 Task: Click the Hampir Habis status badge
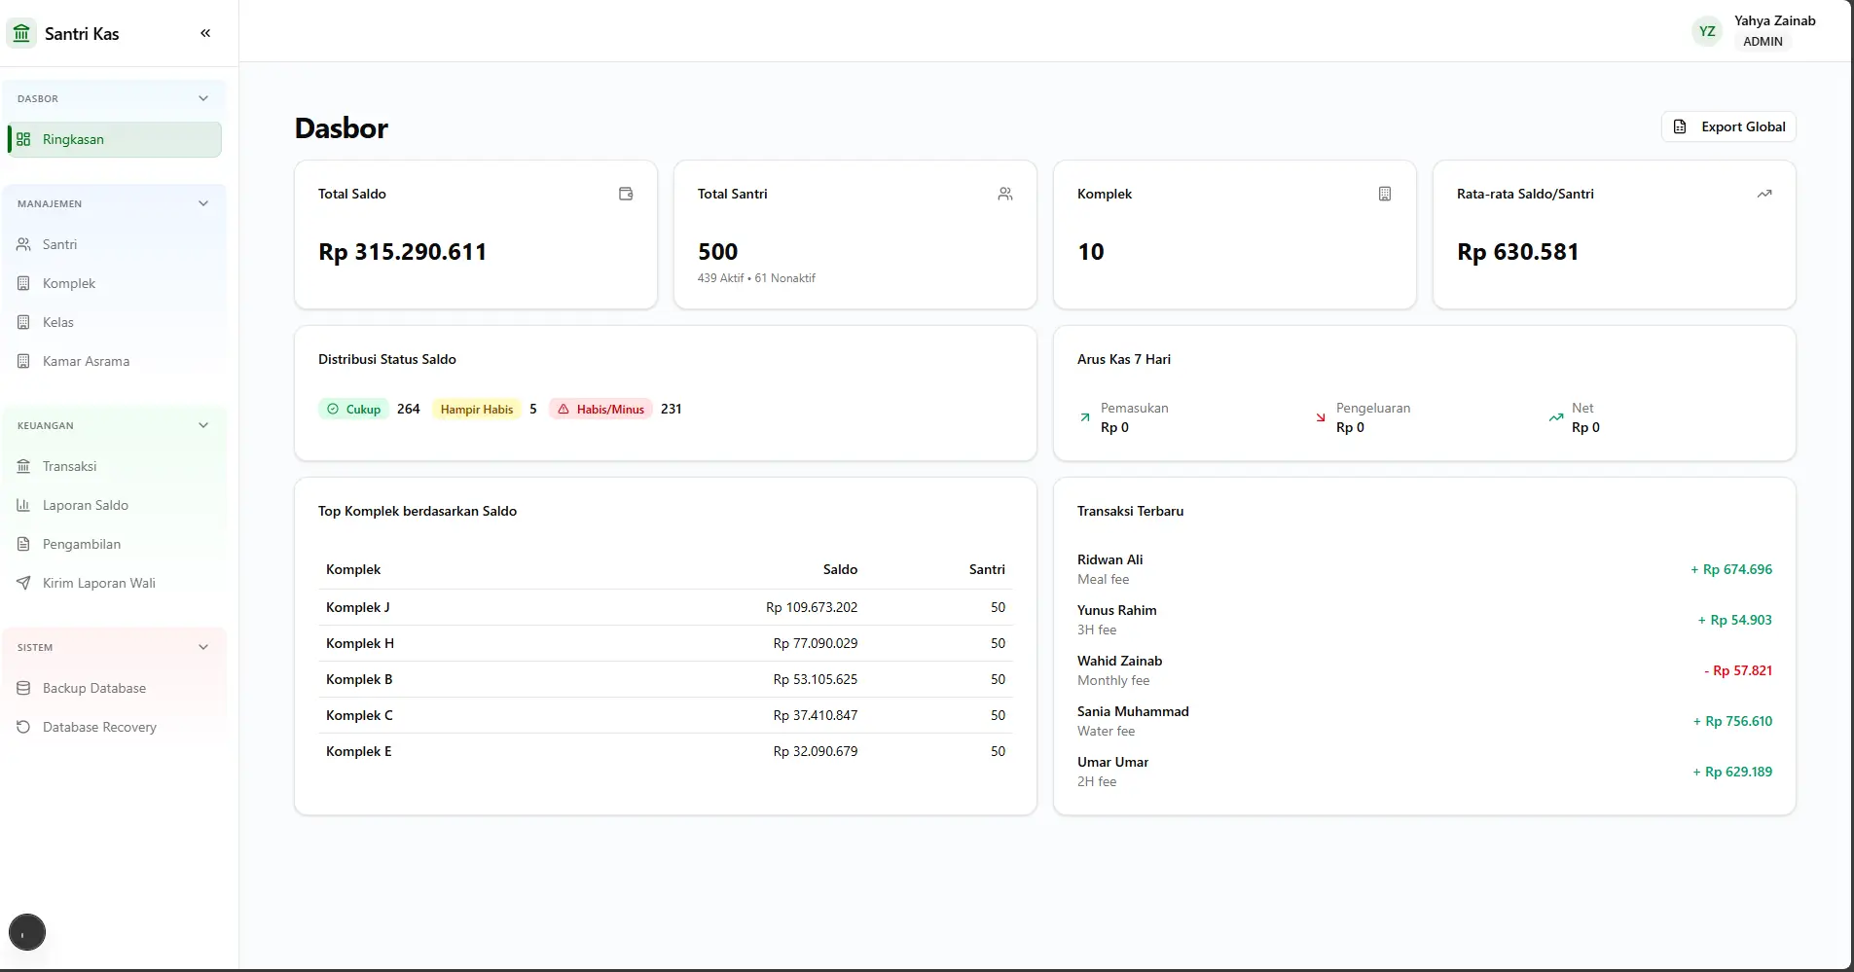point(477,409)
